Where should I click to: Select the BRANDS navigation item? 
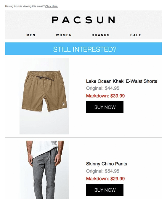tap(101, 35)
